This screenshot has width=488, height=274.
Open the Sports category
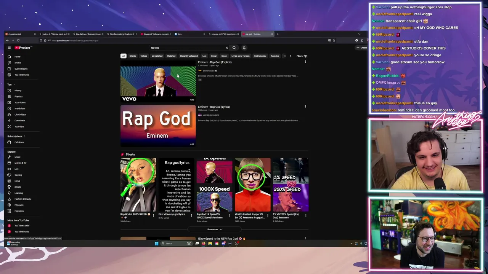[18, 187]
